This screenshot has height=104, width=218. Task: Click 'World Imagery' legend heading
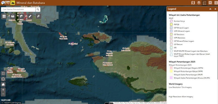tap(175, 84)
